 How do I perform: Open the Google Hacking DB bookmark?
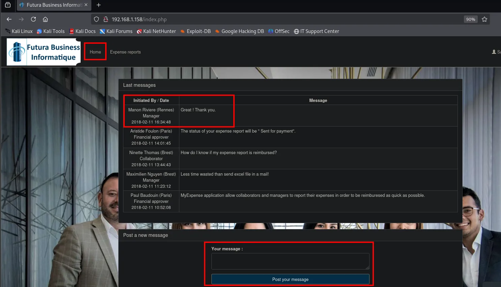coord(239,31)
